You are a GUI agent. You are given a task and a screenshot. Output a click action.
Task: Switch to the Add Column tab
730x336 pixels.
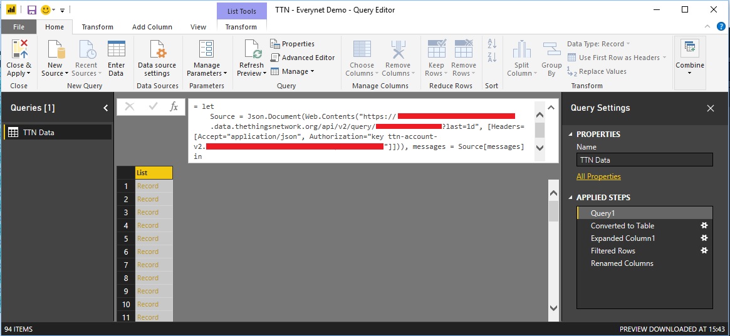(x=152, y=27)
